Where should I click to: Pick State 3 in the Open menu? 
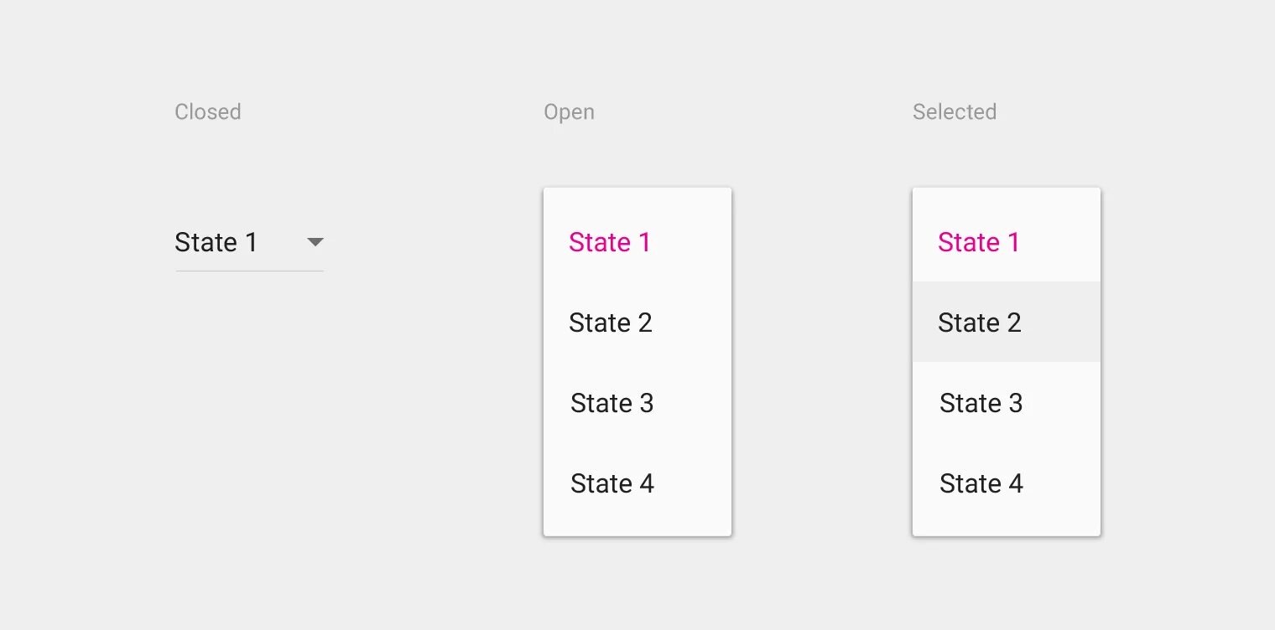click(x=611, y=404)
